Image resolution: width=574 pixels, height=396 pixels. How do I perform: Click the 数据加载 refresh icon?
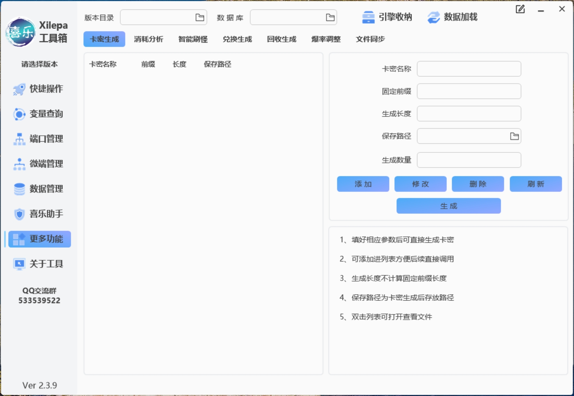click(x=433, y=17)
